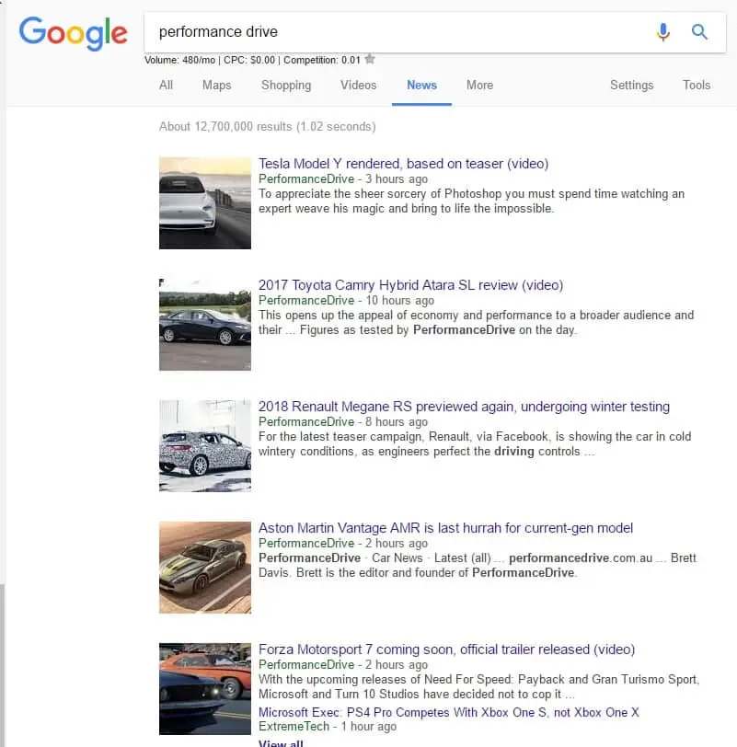737x747 pixels.
Task: Open the 2018 Renault Megane RS article
Action: click(464, 407)
